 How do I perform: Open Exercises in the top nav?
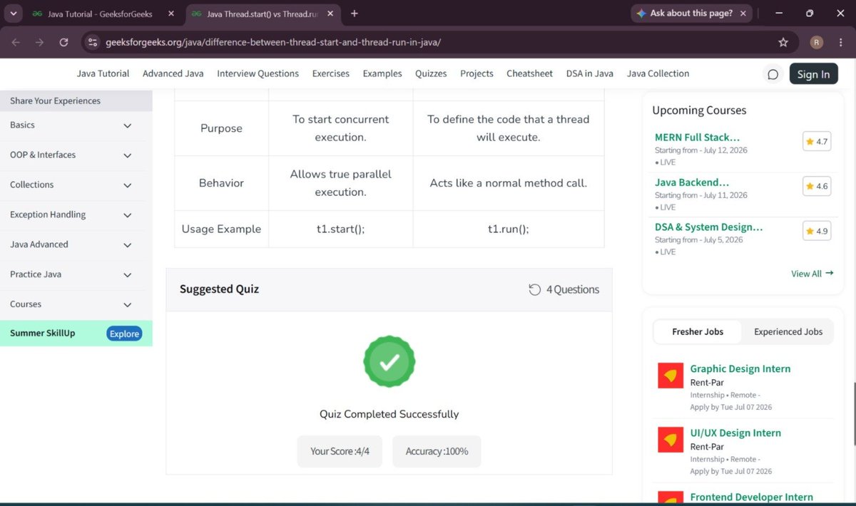(x=331, y=73)
